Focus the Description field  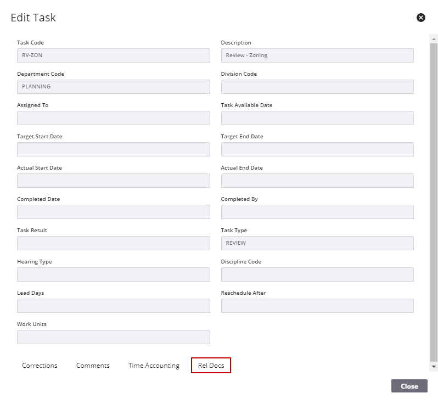click(x=317, y=55)
